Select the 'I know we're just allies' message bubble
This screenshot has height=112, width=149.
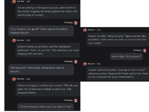(45, 107)
